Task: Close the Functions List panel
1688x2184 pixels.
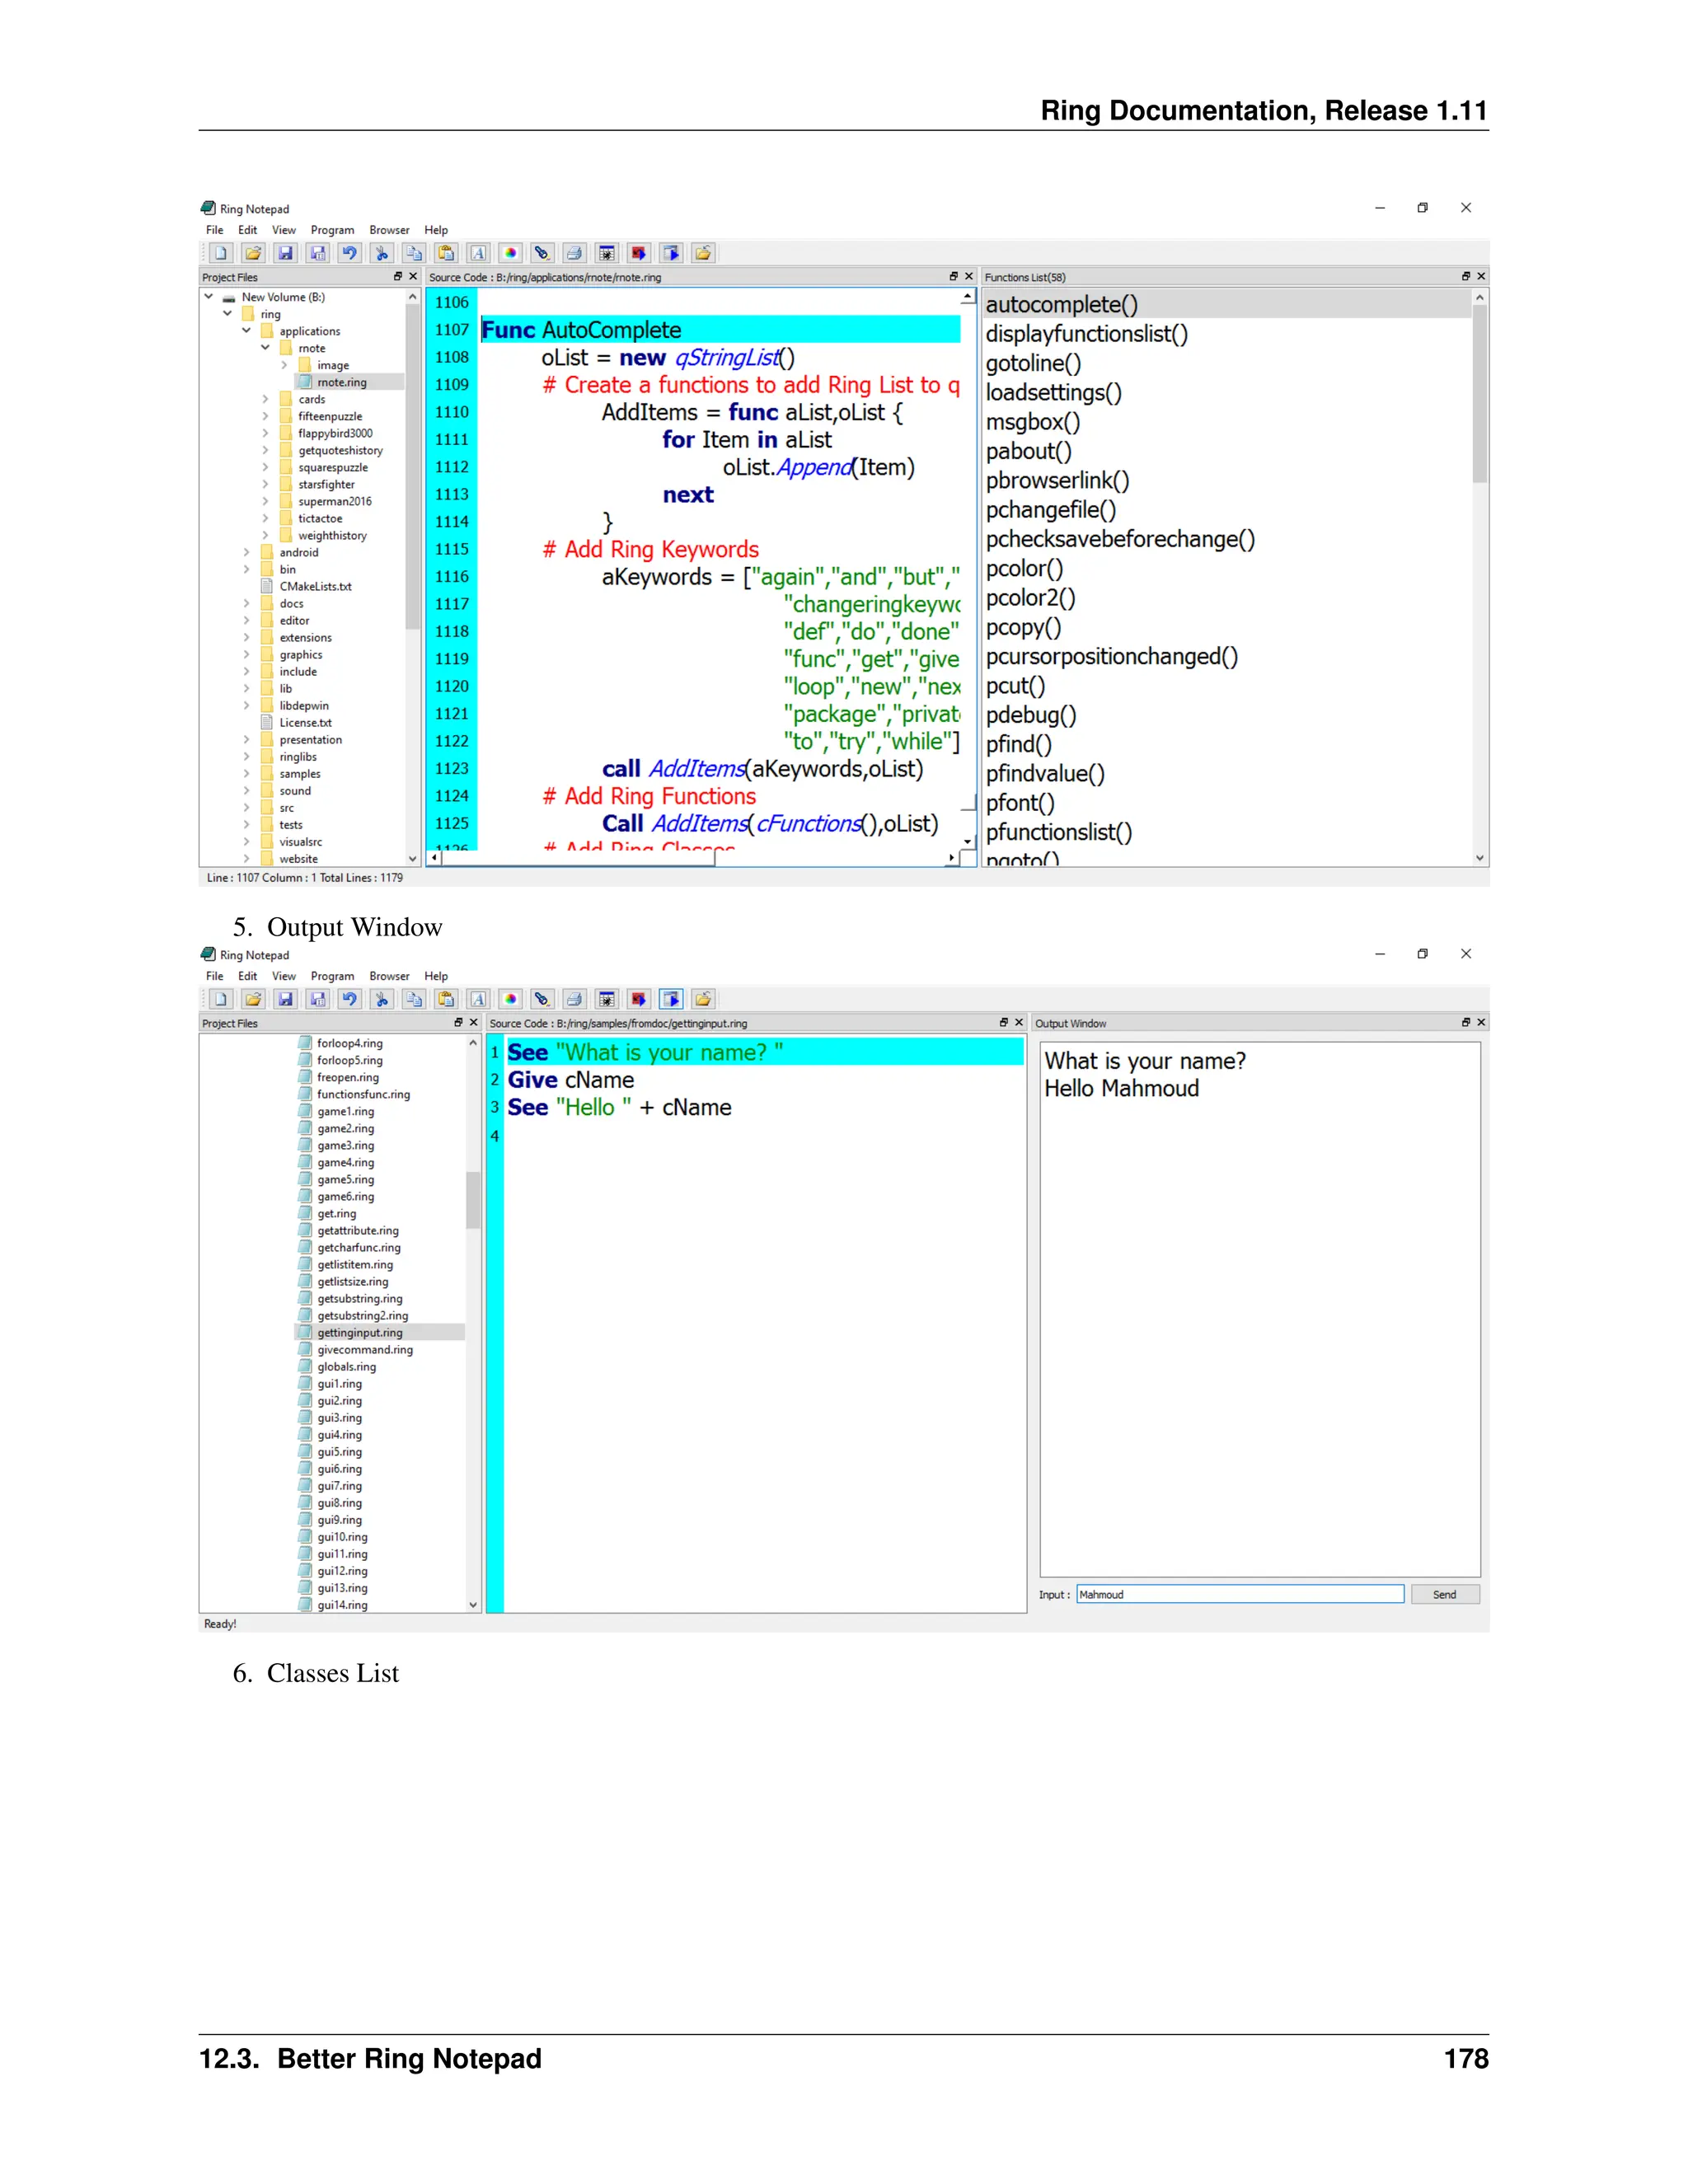Action: tap(1481, 276)
